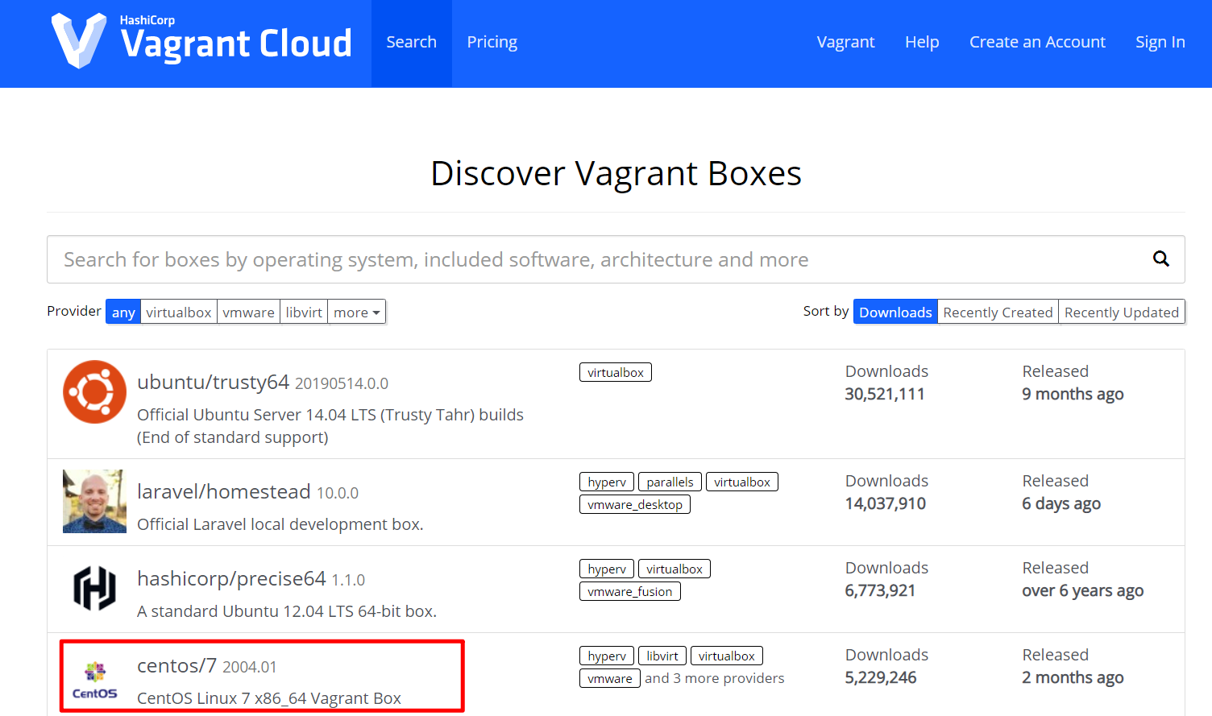
Task: Click the Vagrant Cloud V logo
Action: (x=79, y=40)
